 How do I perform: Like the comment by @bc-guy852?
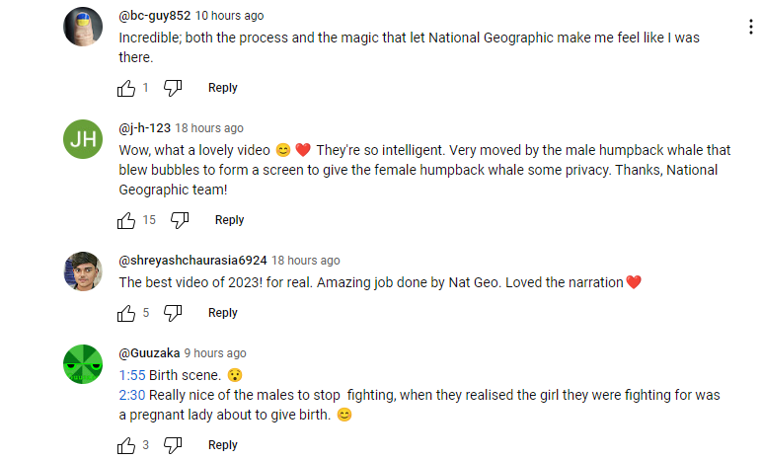click(126, 88)
